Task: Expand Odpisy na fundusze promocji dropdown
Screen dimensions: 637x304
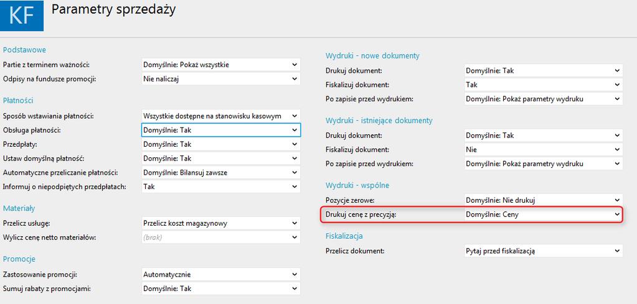Action: 221,78
